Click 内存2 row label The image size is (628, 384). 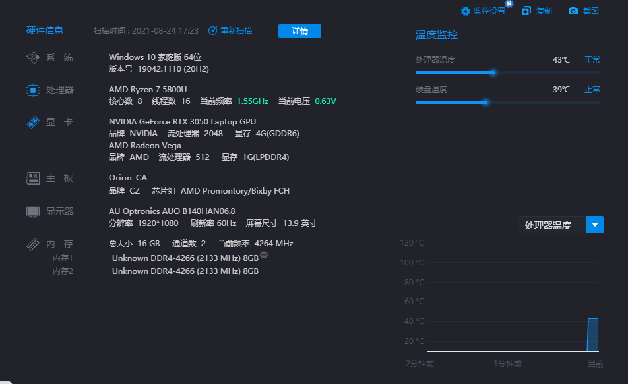click(x=63, y=271)
